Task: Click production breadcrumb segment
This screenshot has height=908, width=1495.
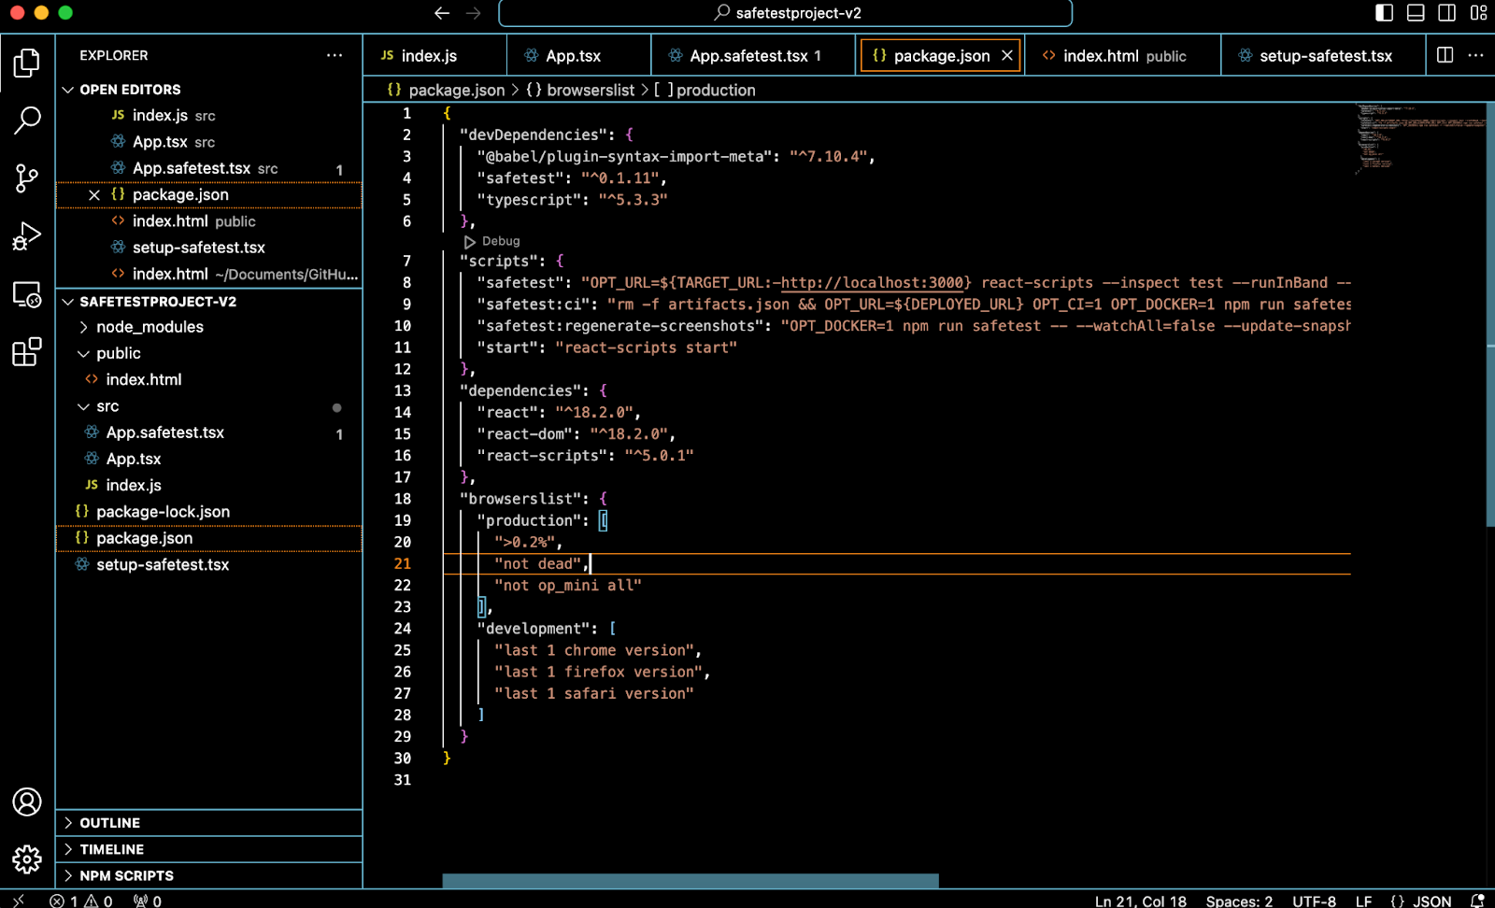Action: [705, 90]
